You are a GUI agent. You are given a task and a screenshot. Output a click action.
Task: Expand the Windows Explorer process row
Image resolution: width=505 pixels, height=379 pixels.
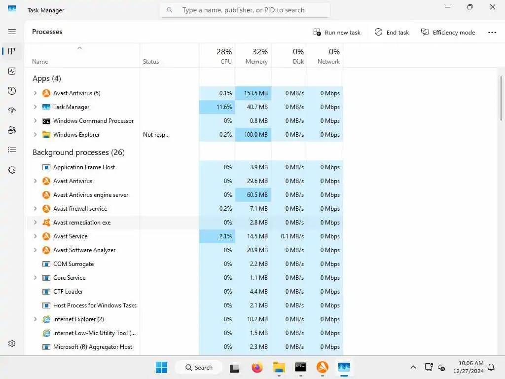[35, 135]
